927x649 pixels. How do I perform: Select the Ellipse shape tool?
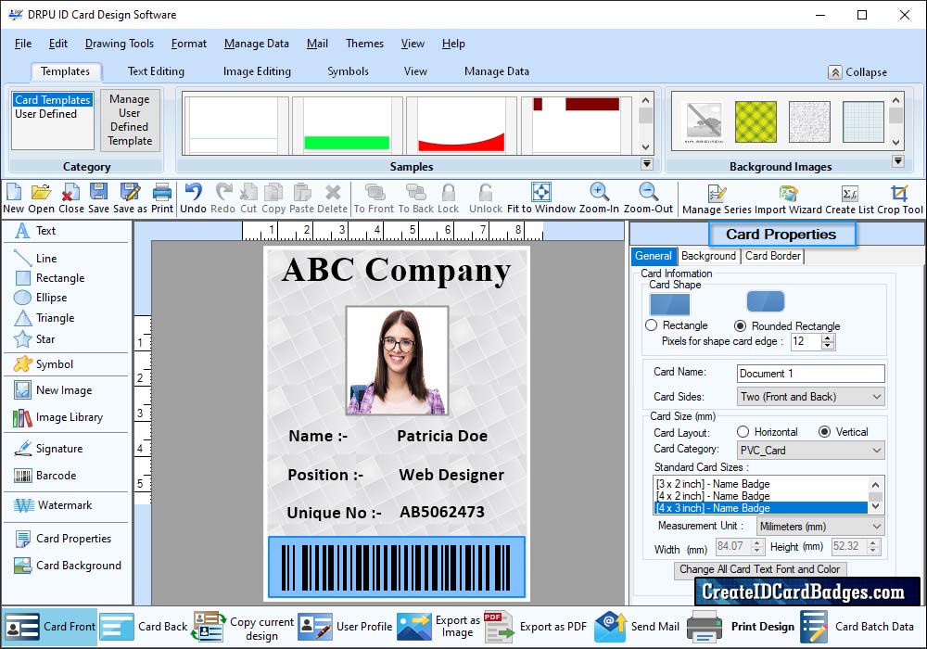pos(40,298)
